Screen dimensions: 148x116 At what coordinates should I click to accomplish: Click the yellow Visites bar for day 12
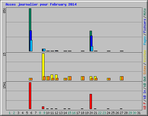56,76
